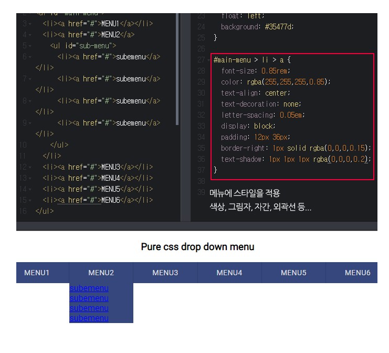Click the MENU3 text in HTML line 12

pyautogui.click(x=111, y=167)
